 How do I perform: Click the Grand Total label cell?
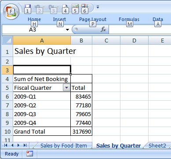(x=42, y=131)
